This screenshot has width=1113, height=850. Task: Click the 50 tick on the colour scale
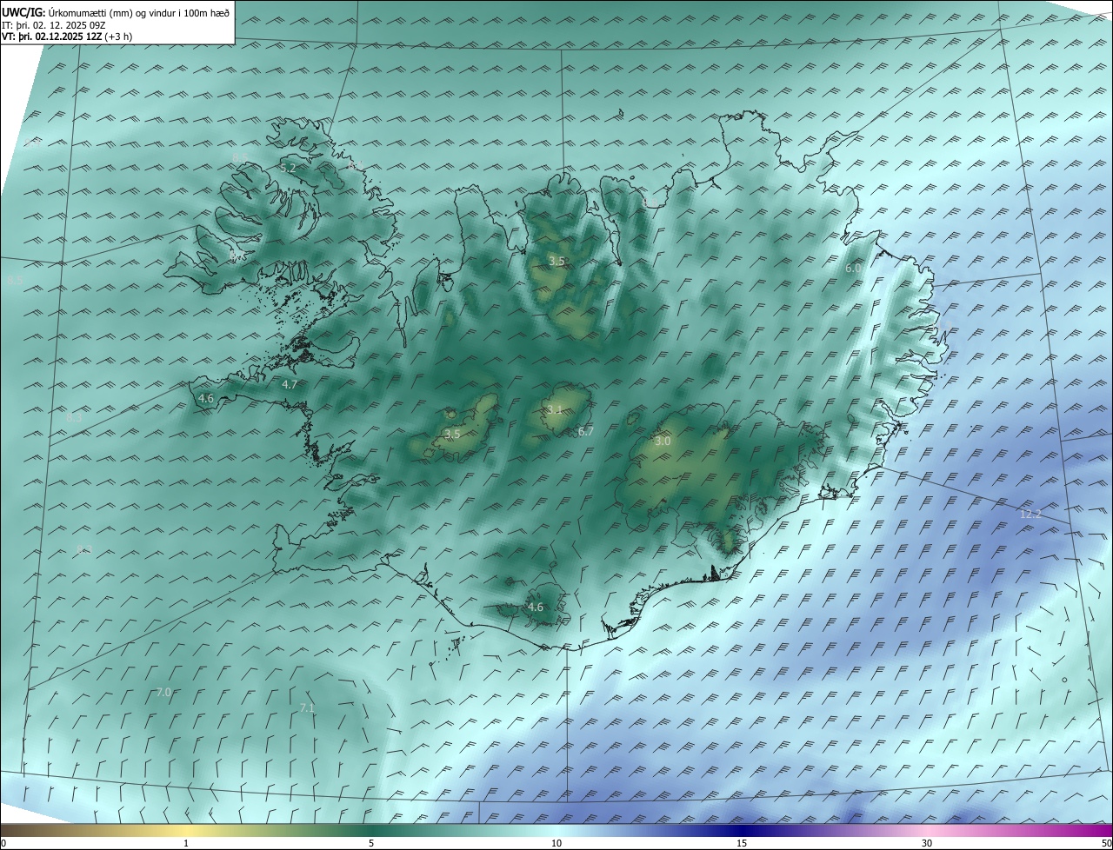pos(1106,843)
